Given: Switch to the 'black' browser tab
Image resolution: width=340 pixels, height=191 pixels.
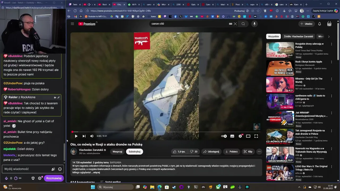Looking at the screenshot, I should tap(222, 5).
